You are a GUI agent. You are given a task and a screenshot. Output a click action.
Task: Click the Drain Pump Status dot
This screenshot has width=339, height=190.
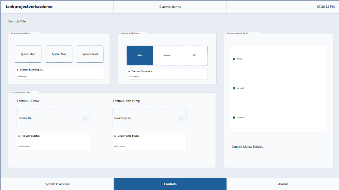pos(115,136)
